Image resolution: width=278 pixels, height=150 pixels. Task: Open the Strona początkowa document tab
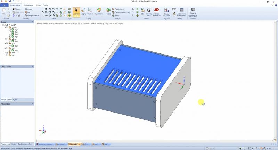pos(44,144)
